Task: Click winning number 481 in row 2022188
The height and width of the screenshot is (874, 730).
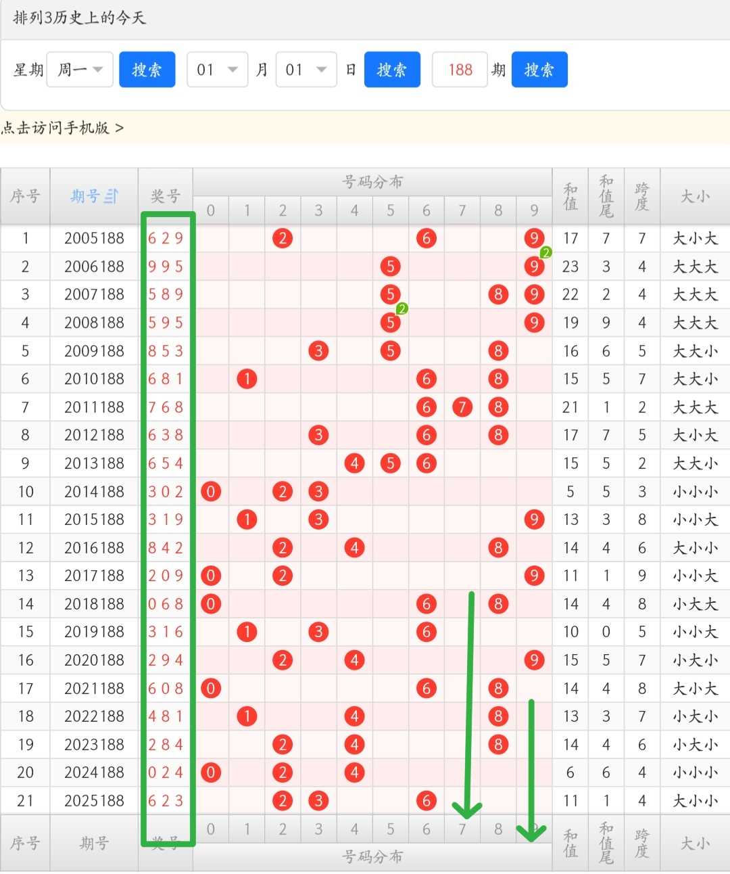Action: point(166,716)
